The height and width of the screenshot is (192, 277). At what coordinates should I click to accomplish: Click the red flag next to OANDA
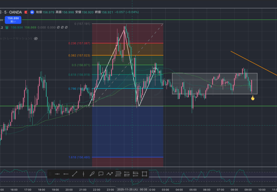click(26, 12)
